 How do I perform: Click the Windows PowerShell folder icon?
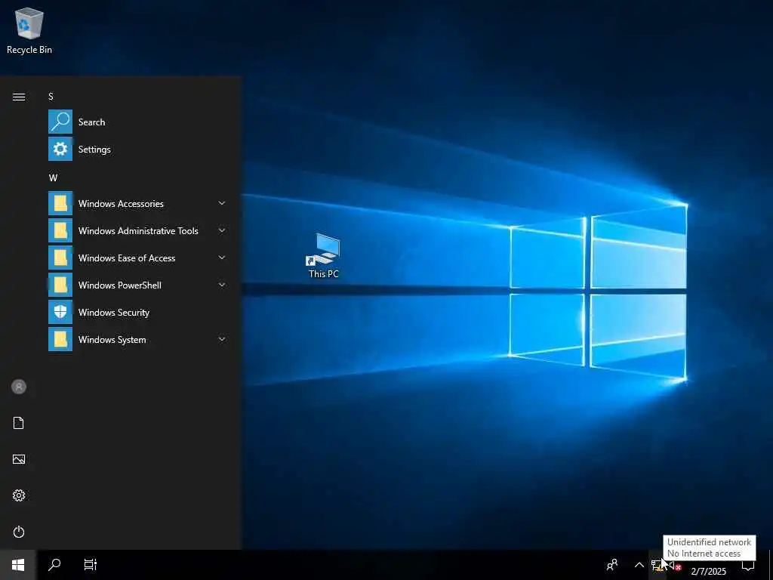(x=60, y=285)
